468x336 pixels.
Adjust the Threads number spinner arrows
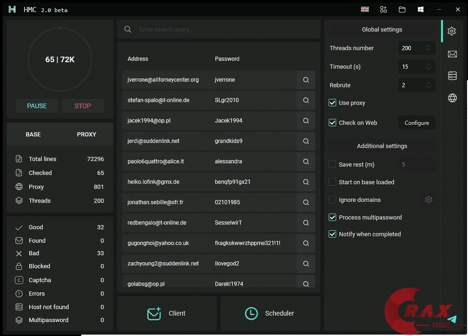428,48
